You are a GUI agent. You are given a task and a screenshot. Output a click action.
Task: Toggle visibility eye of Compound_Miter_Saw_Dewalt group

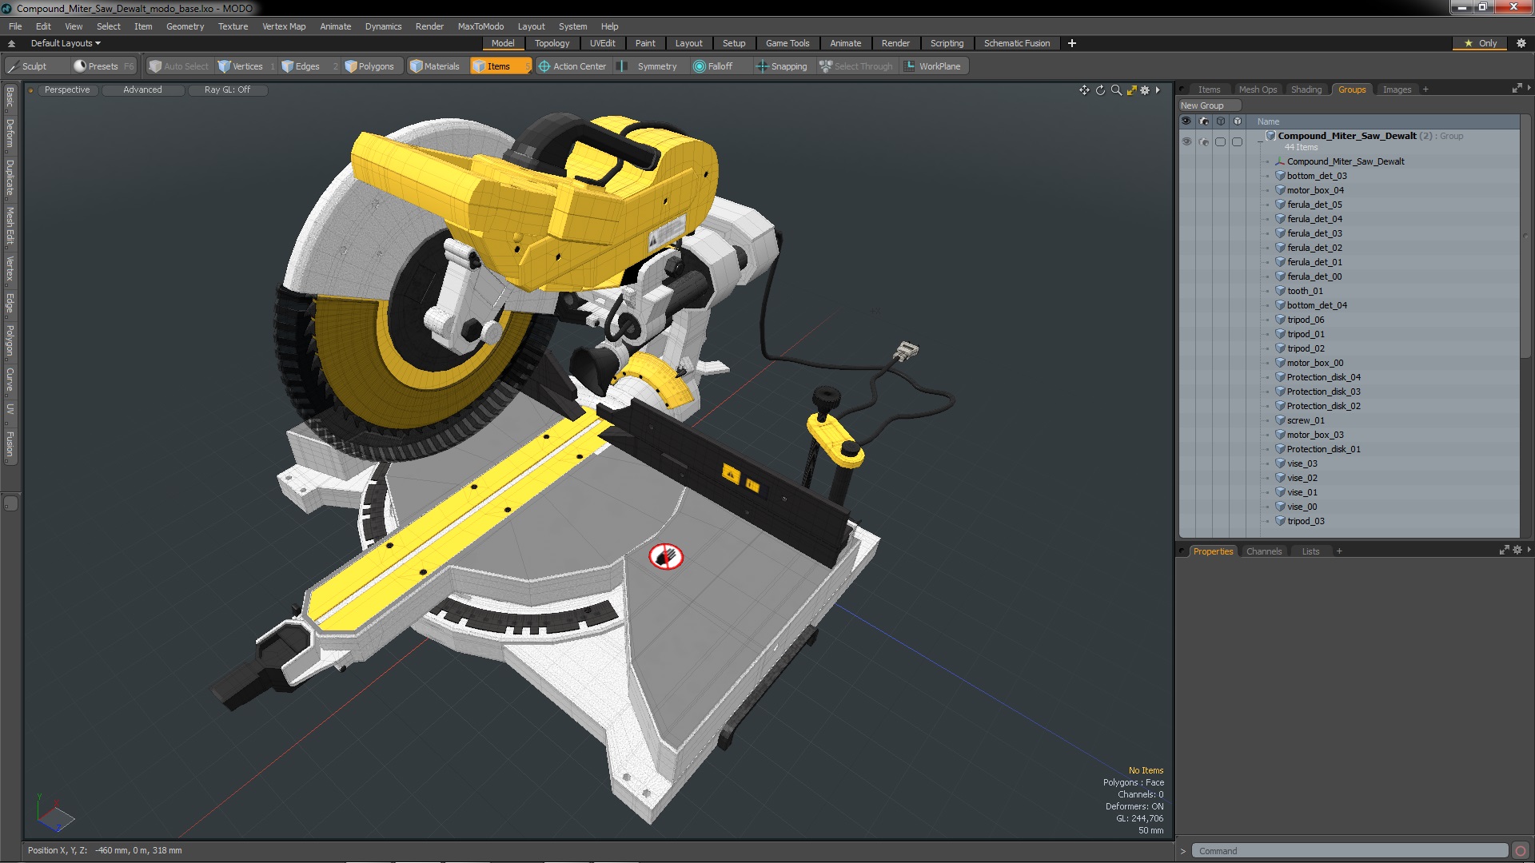(x=1186, y=141)
